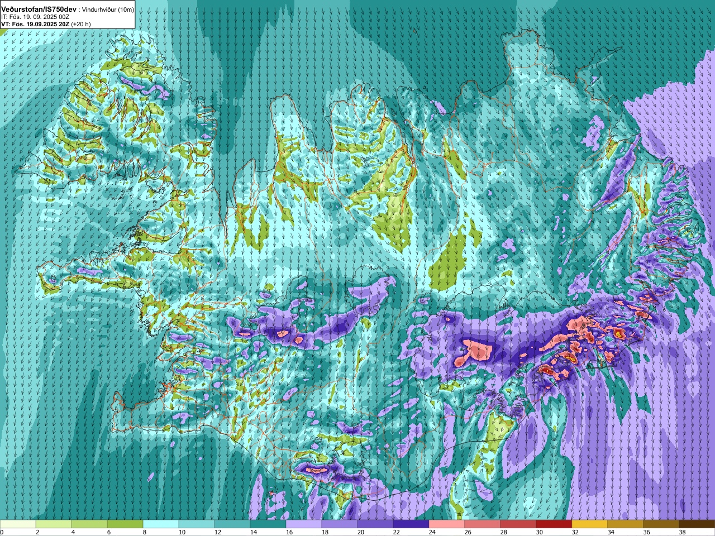Click the mustard 34–36 legend swatch
This screenshot has width=715, height=536.
626,524
